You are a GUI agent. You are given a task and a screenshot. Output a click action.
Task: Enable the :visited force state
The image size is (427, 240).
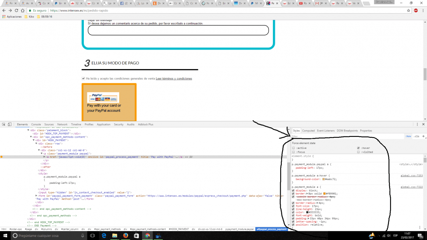point(358,152)
